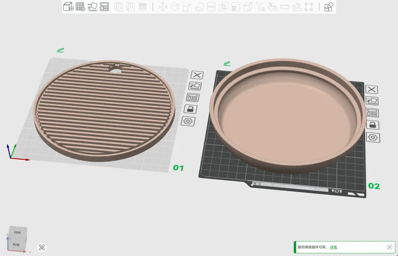
Task: Select the plate 02 number label
Action: click(x=374, y=186)
